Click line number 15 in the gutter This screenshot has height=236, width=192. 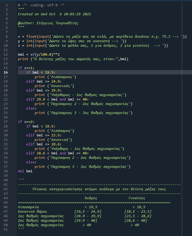[x=6, y=73]
